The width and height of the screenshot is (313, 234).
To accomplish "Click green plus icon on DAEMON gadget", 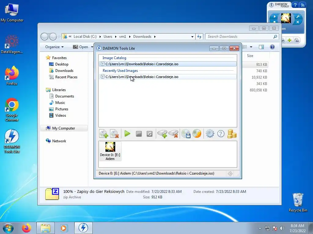I will pyautogui.click(x=289, y=40).
